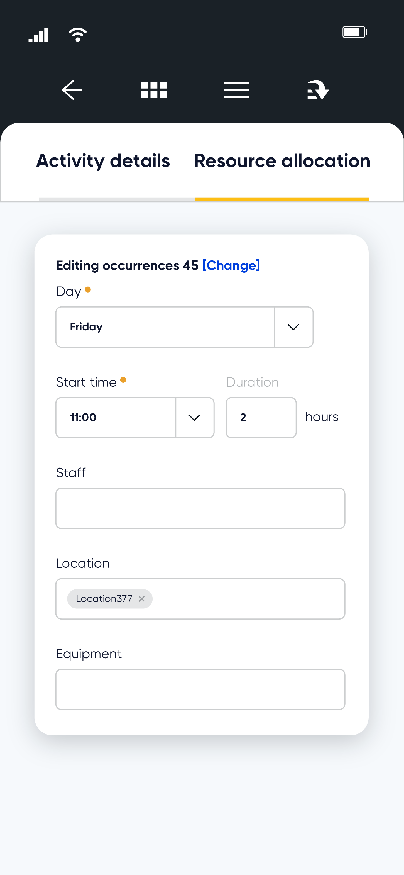404x875 pixels.
Task: Focus the Duration hours field
Action: 261,418
